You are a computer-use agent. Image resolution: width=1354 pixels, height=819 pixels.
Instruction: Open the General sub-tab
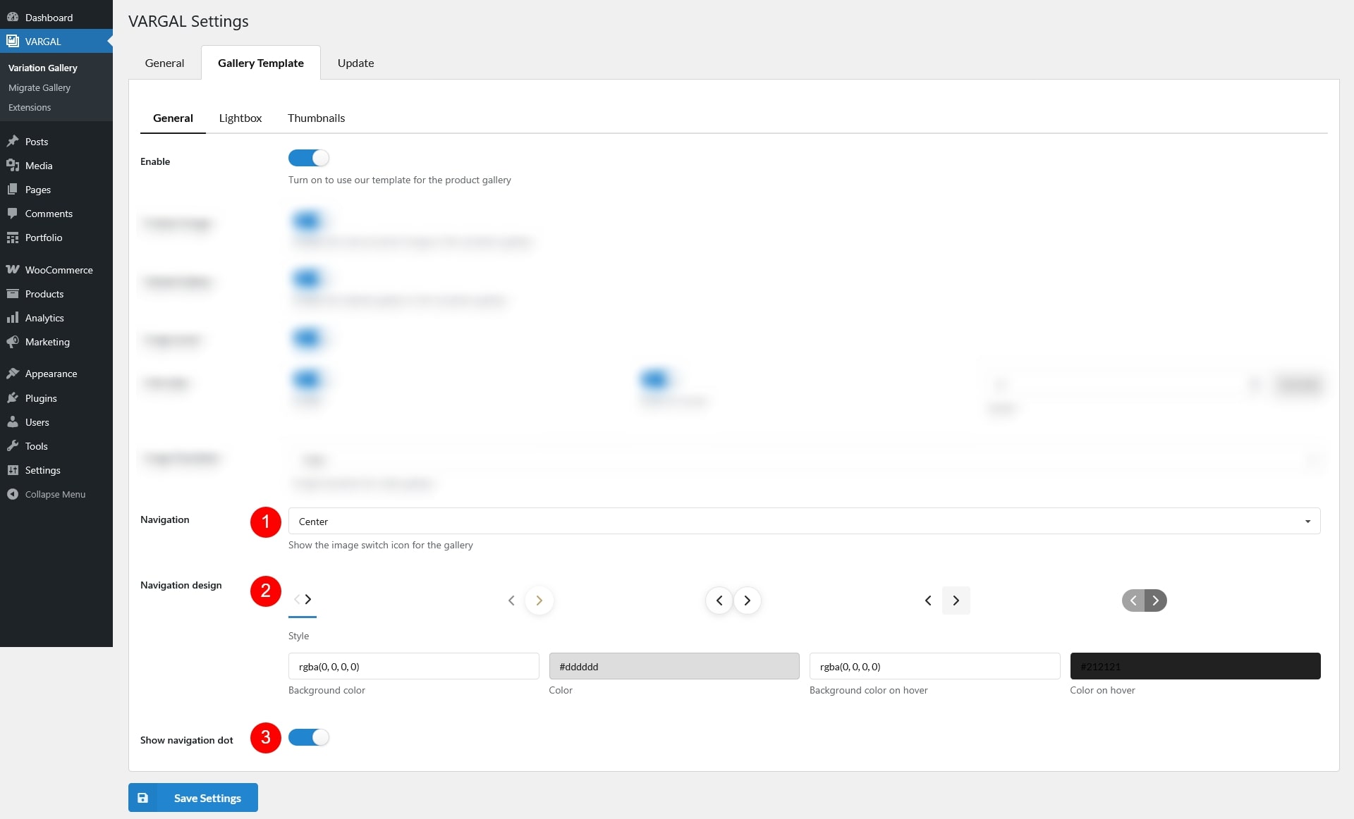173,118
